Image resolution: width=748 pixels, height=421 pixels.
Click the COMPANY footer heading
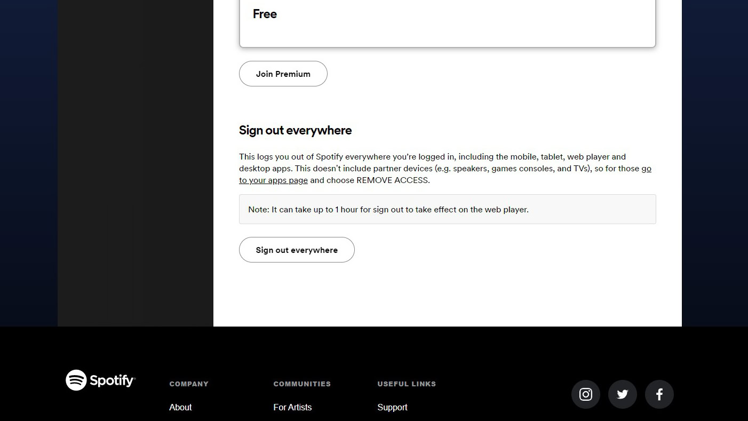[189, 384]
